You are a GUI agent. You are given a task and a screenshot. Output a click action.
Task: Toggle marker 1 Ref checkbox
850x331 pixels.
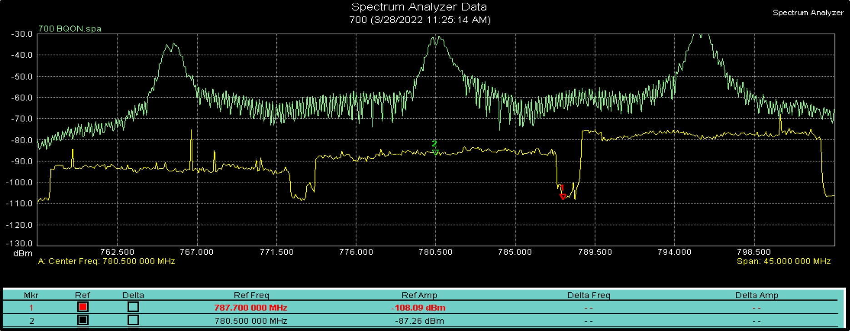coord(83,307)
